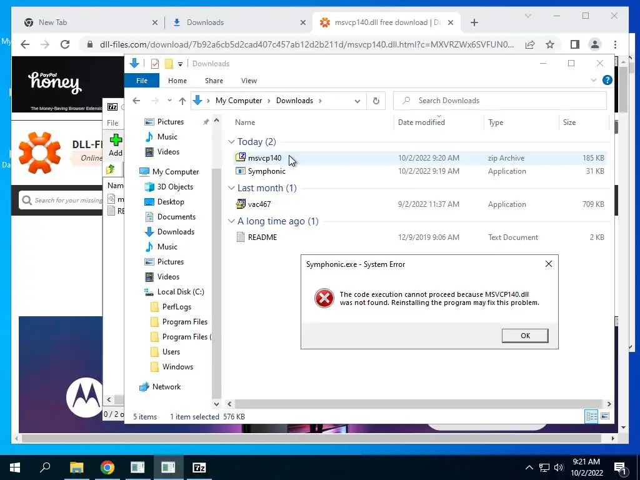The width and height of the screenshot is (640, 480).
Task: Open recent locations dropdown in Explorer
Action: point(169,101)
